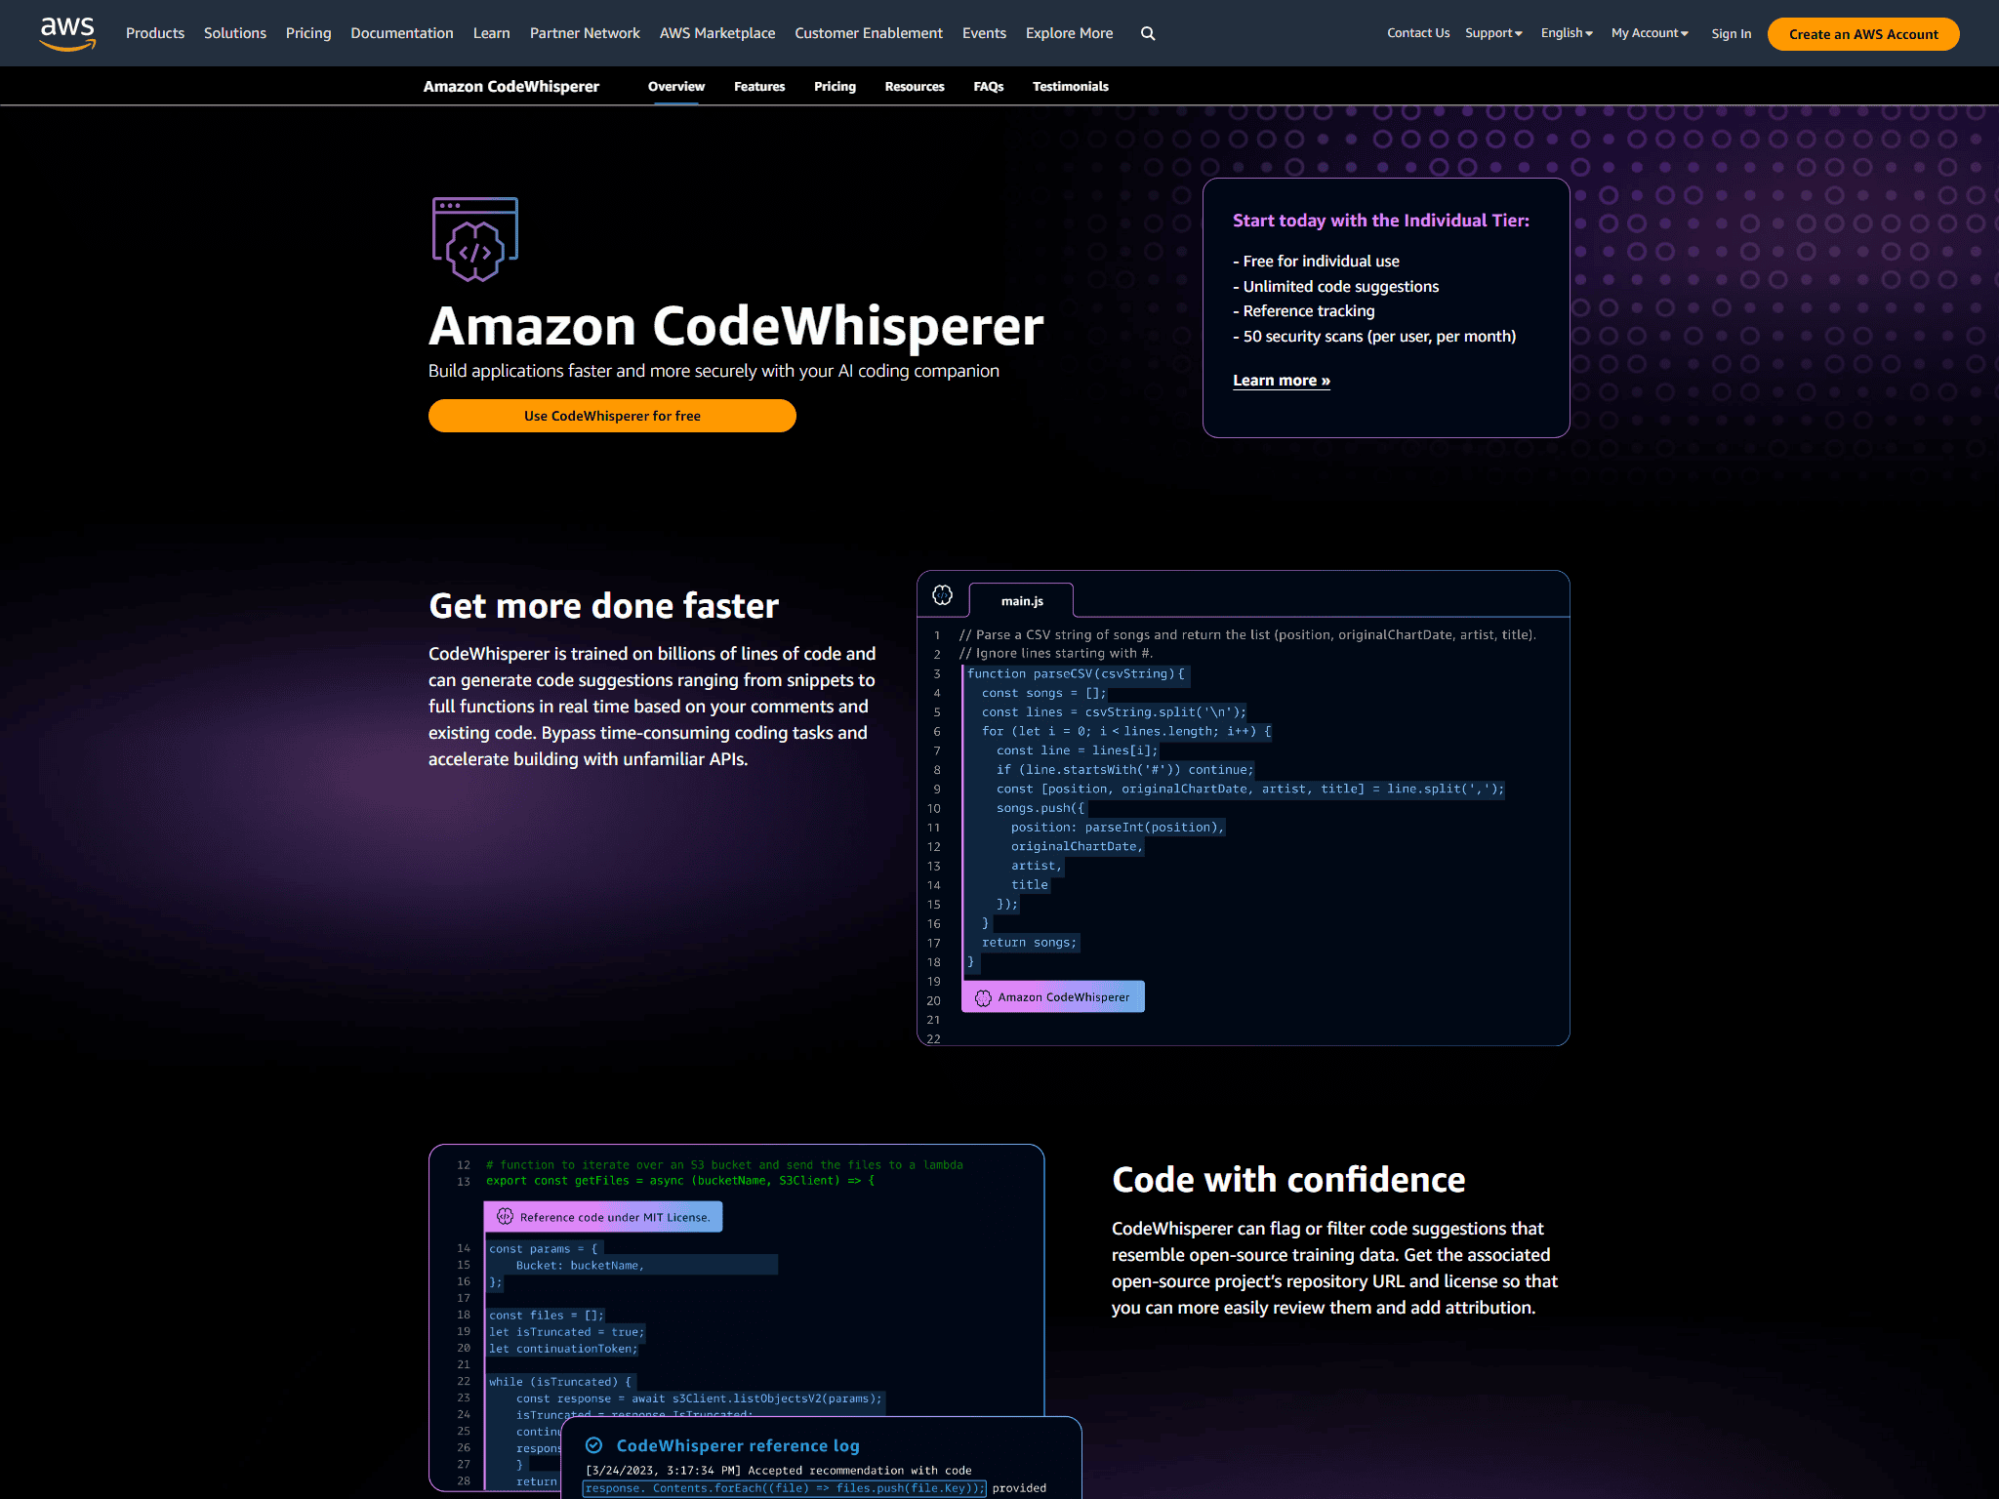Click the Amazon CodeWhisperer sub-nav title
This screenshot has height=1499, width=1999.
511,87
